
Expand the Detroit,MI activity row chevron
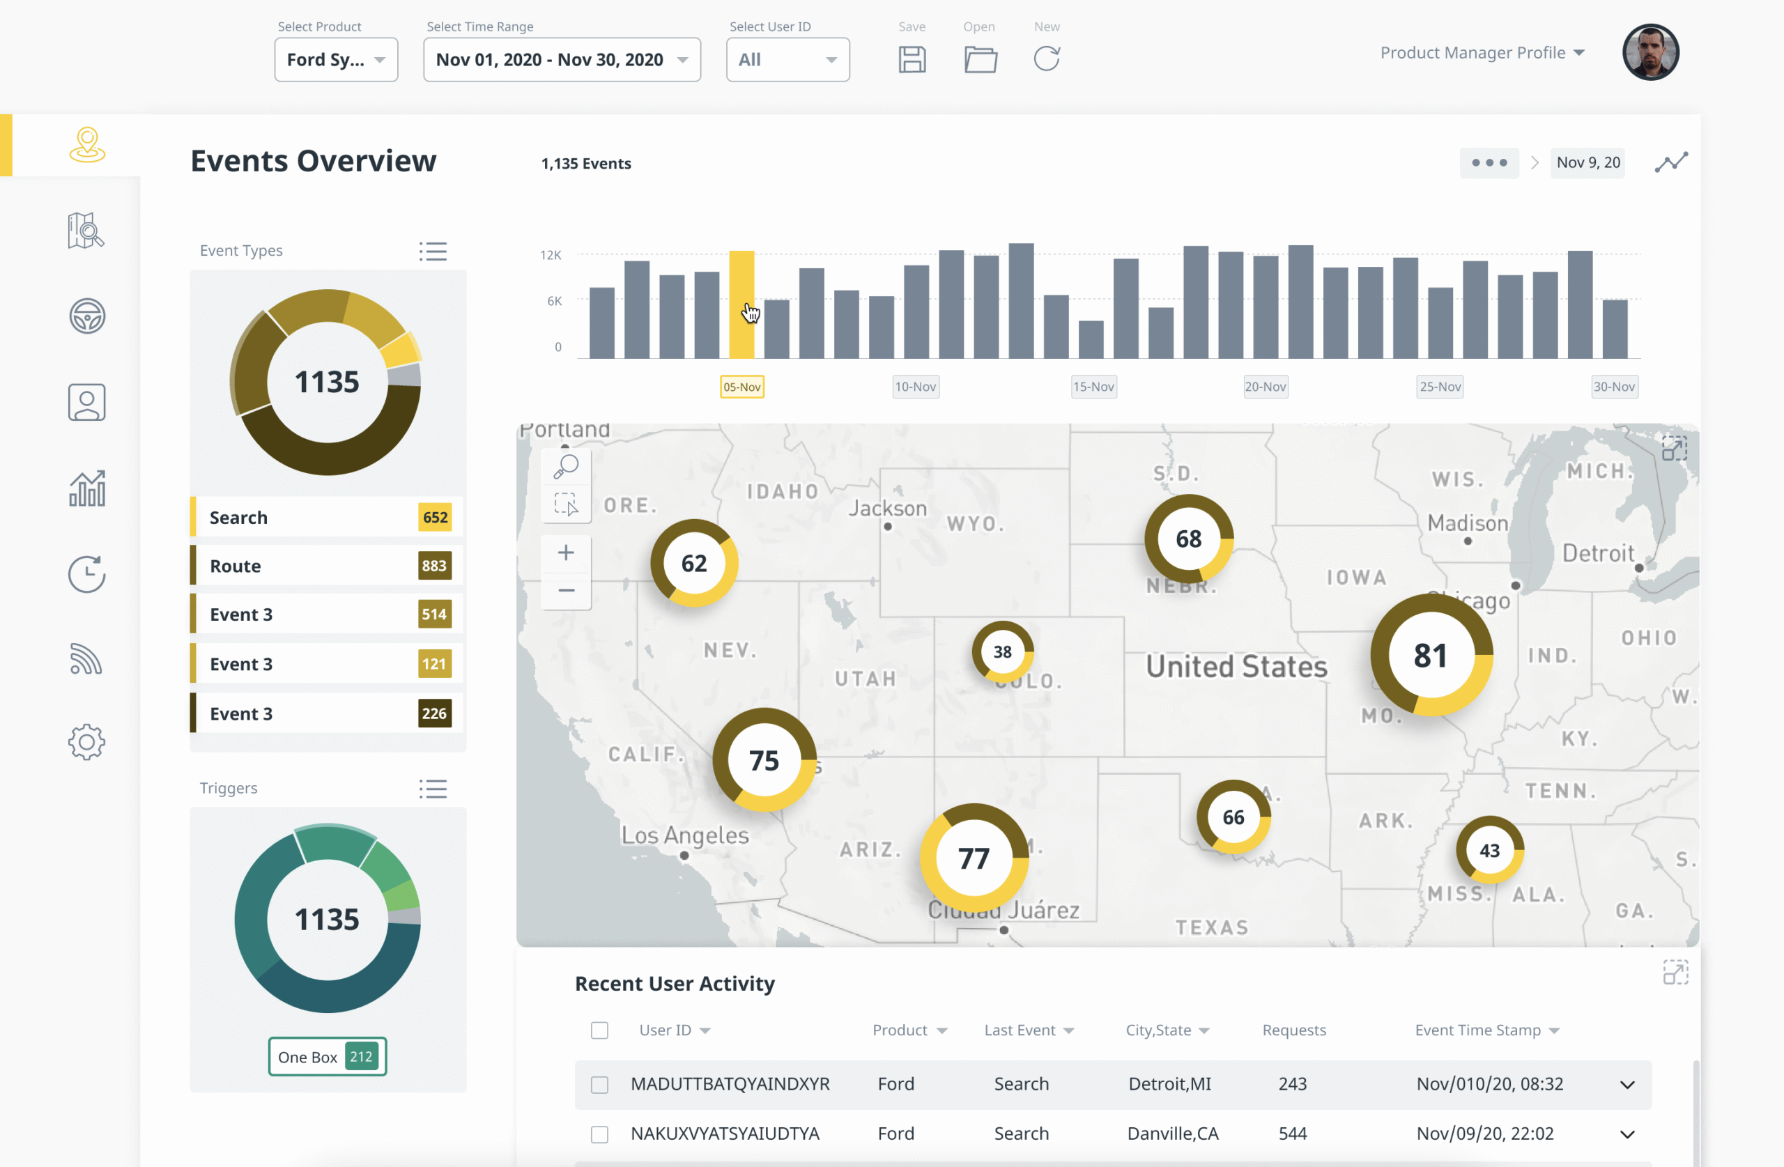click(1627, 1085)
